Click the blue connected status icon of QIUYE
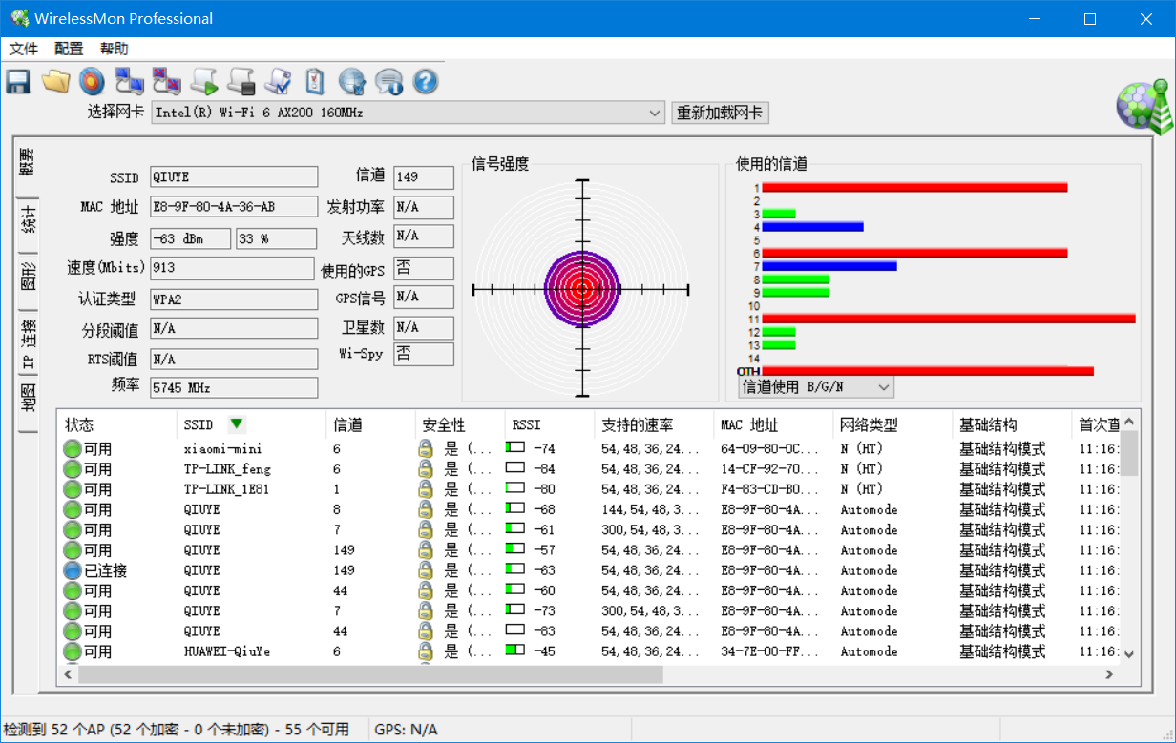Image resolution: width=1176 pixels, height=743 pixels. (x=73, y=570)
